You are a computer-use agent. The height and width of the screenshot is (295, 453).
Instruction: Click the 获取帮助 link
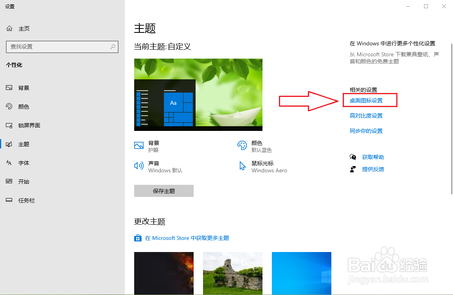click(x=373, y=157)
